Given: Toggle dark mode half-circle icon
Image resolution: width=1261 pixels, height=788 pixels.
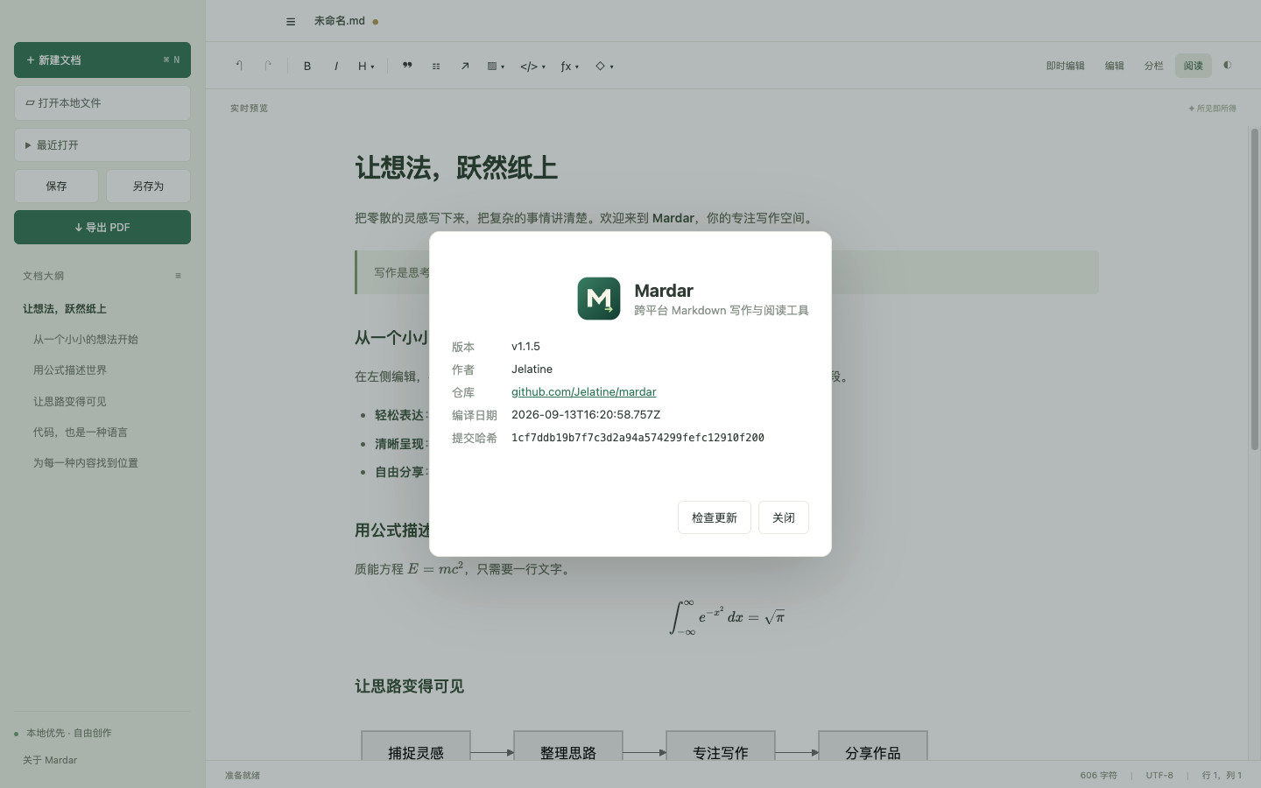Looking at the screenshot, I should [x=1227, y=65].
